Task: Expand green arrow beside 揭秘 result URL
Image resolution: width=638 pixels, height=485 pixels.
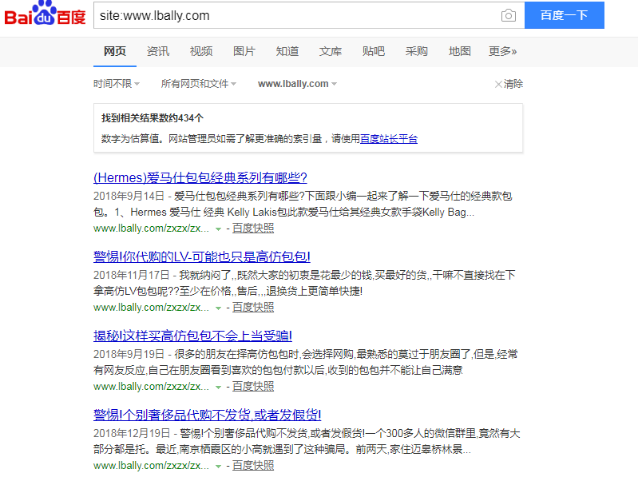Action: [x=218, y=388]
